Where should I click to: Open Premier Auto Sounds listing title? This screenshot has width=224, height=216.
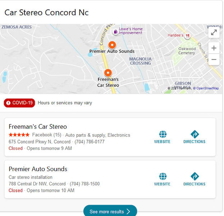[38, 169]
